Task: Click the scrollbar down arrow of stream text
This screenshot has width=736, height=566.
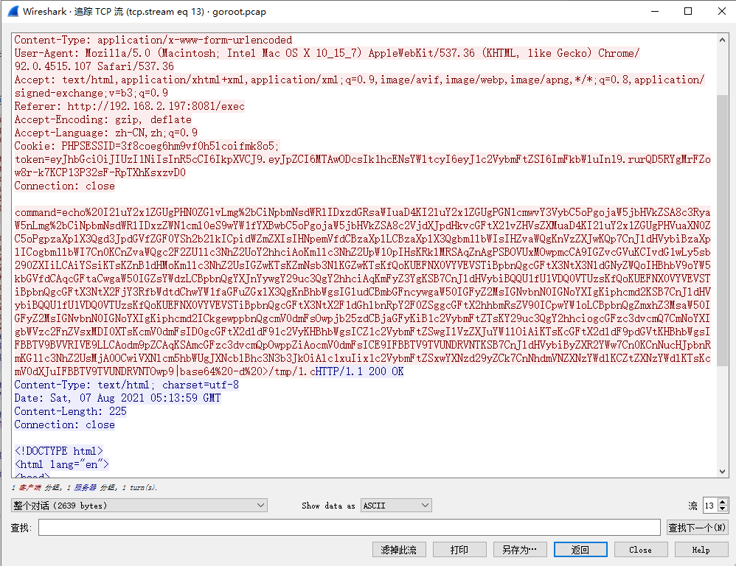Action: (x=723, y=472)
